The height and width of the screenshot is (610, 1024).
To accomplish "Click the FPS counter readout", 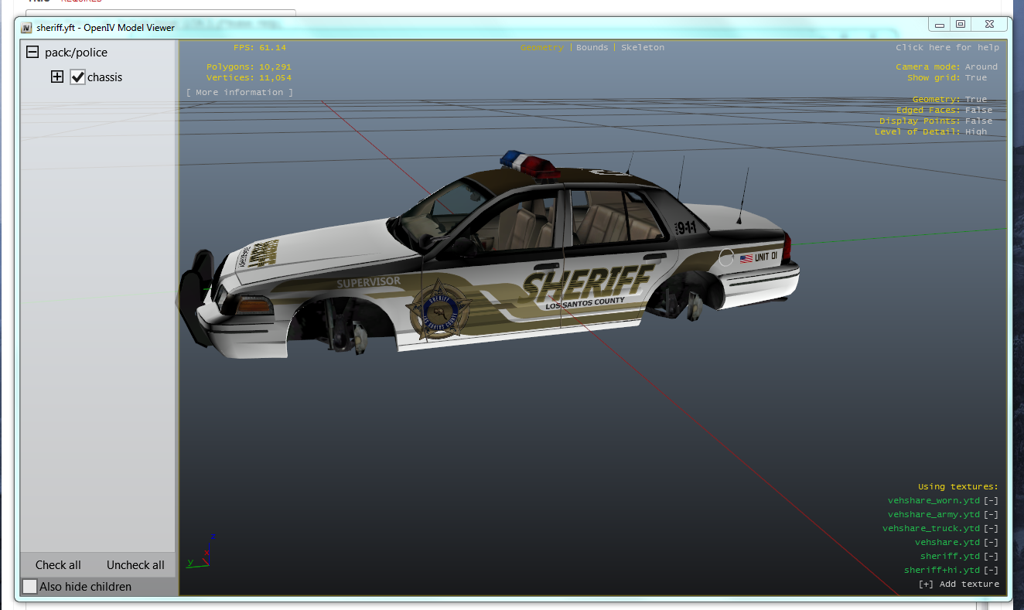I will pos(260,48).
